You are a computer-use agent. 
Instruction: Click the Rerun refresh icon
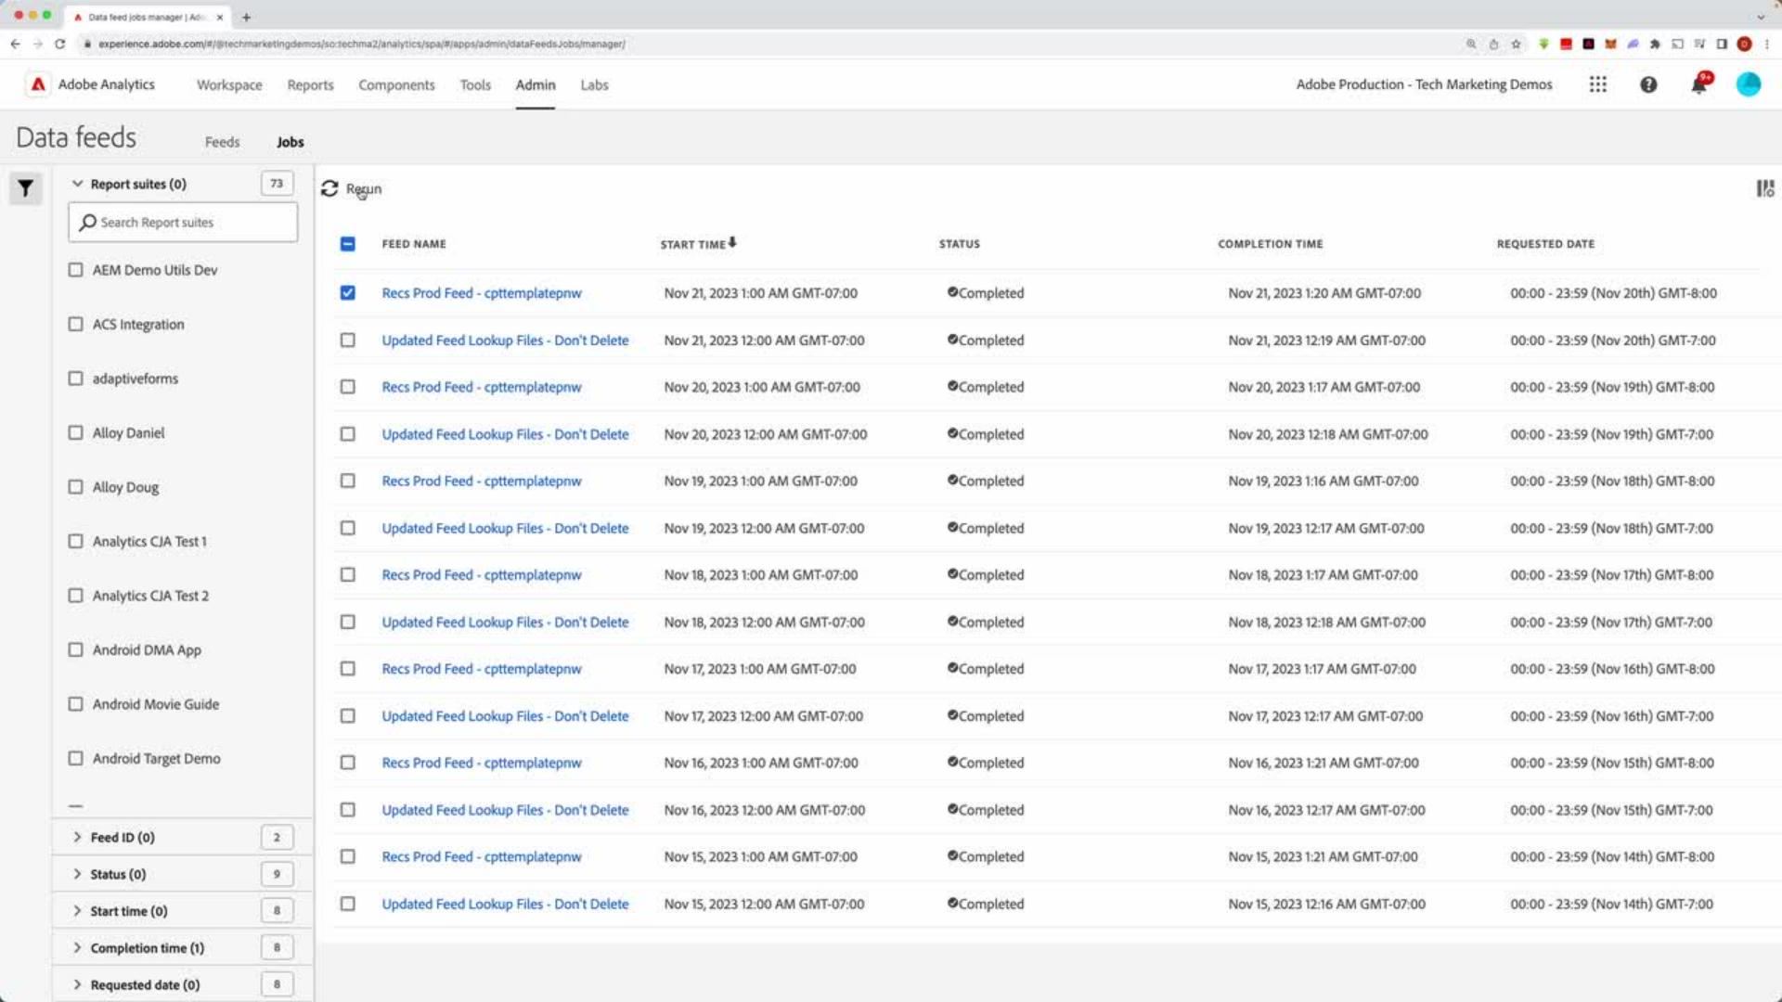tap(330, 188)
